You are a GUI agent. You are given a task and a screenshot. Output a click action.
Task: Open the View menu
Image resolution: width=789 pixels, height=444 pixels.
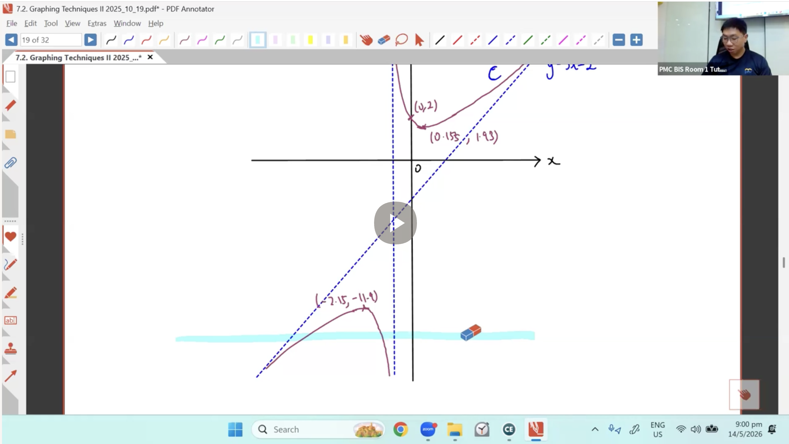pos(72,23)
